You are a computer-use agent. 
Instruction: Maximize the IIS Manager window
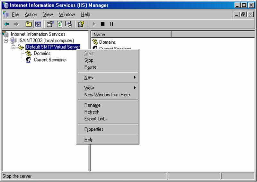[x=244, y=5]
